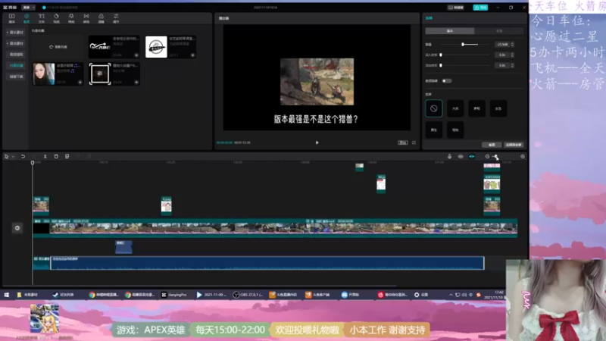Select 链接下载 in the left sidebar
This screenshot has height=341, width=606.
pyautogui.click(x=16, y=77)
